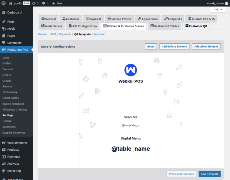Screen dimensions: 230x180
Task: Open Outlets submenu item
Action: pyautogui.click(x=7, y=63)
